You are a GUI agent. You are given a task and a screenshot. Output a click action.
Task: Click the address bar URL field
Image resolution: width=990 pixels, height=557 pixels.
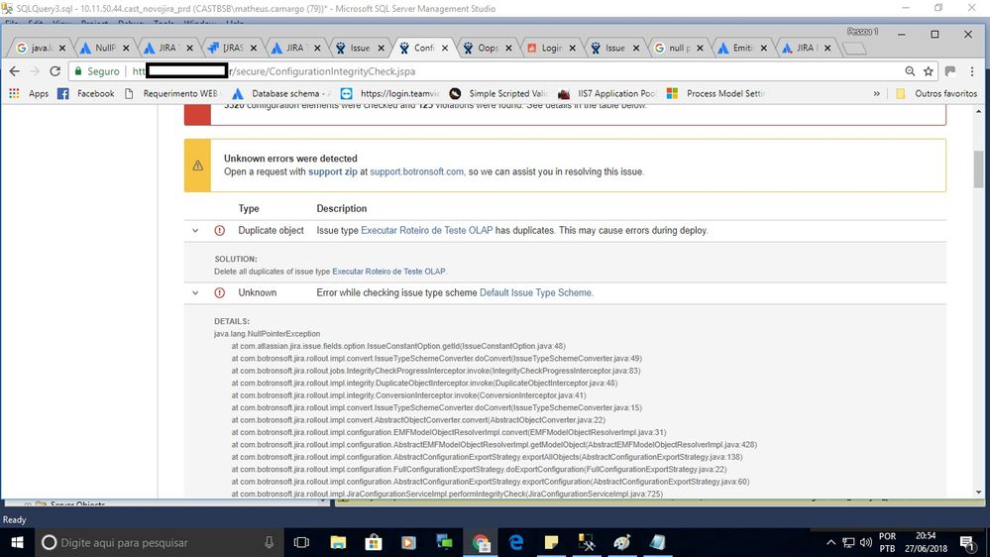505,71
